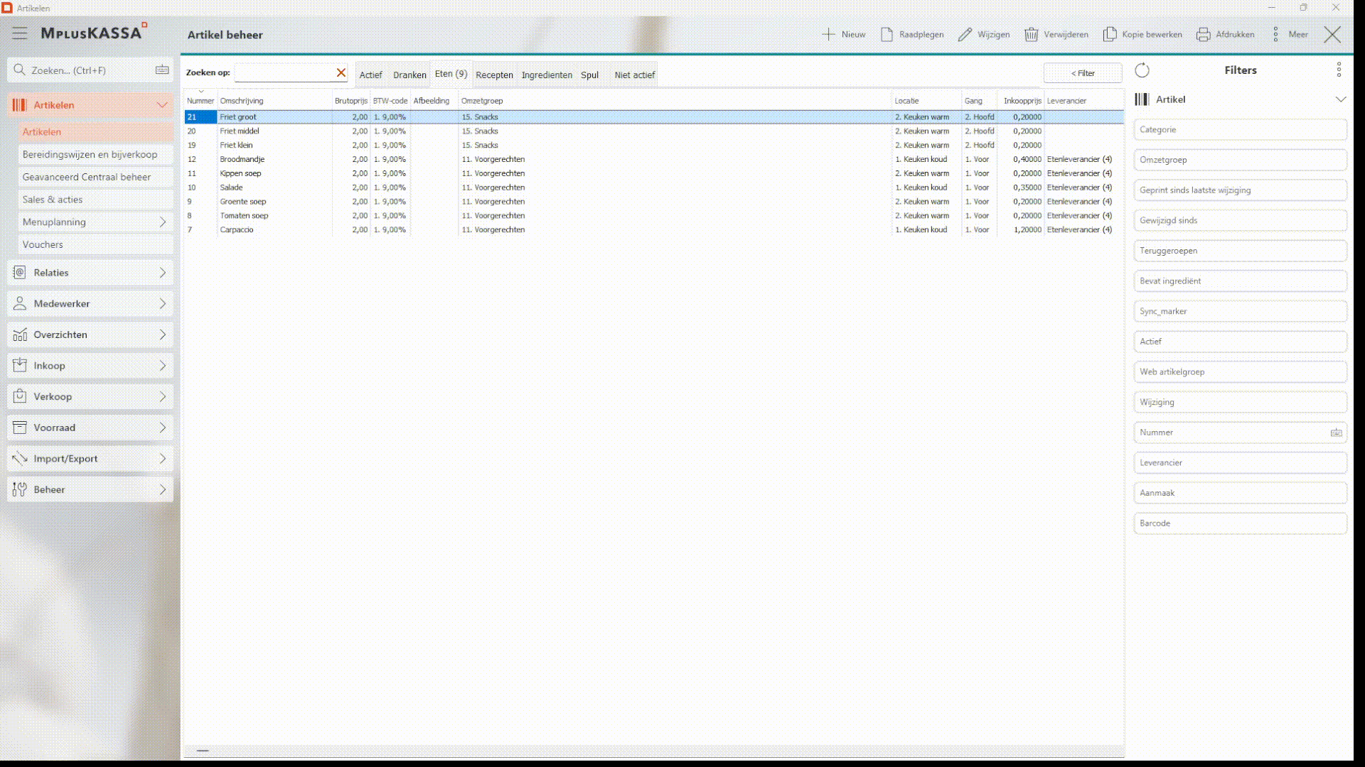Click the Zoeken op input field

(284, 72)
